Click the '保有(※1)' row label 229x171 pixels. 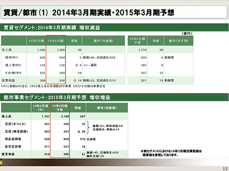11,57
